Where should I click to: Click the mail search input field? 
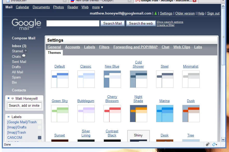point(73,24)
